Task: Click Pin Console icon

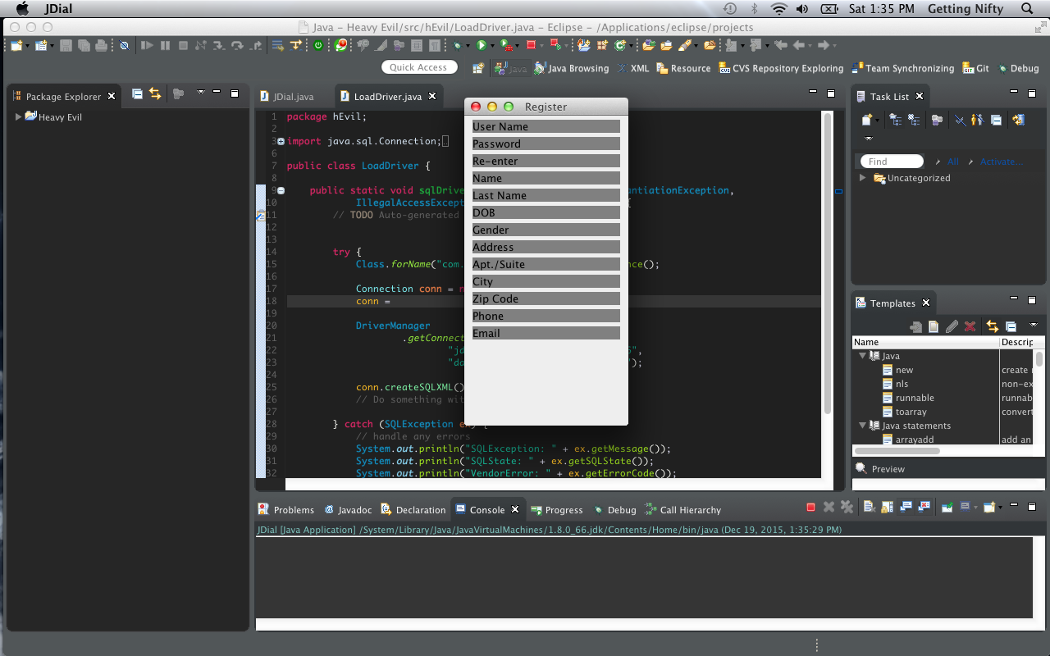Action: [x=947, y=508]
